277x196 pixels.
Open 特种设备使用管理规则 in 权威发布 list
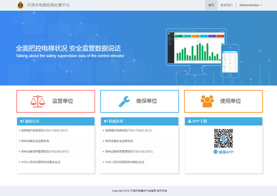(129, 152)
